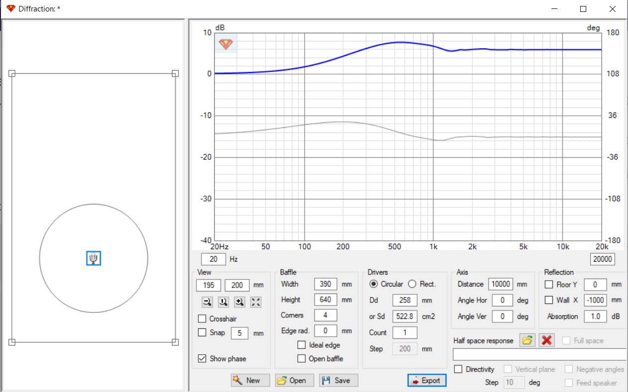
Task: Minimize the Diffraction window
Action: [554, 9]
